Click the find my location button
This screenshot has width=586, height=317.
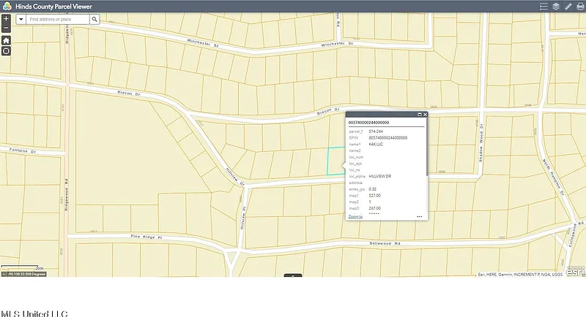(6, 51)
